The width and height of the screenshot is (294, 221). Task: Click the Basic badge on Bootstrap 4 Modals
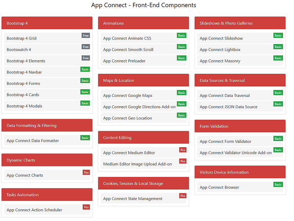[85, 103]
